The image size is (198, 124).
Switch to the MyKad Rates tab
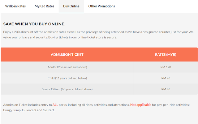point(44,6)
